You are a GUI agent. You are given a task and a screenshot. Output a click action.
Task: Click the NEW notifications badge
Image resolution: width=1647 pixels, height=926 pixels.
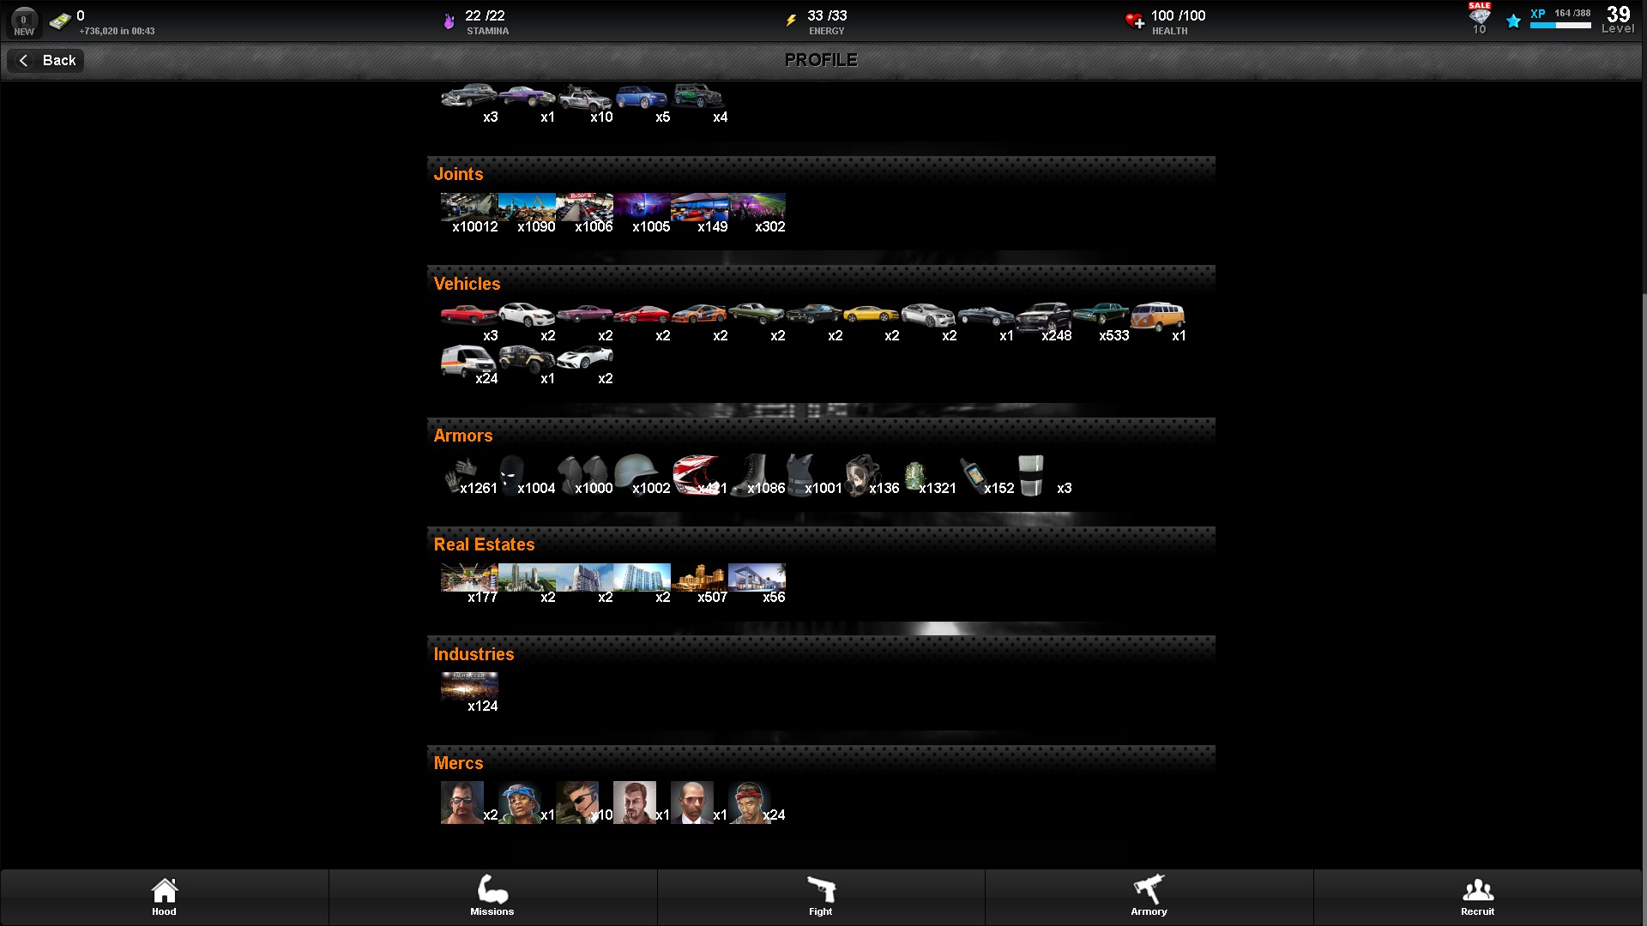(x=24, y=22)
